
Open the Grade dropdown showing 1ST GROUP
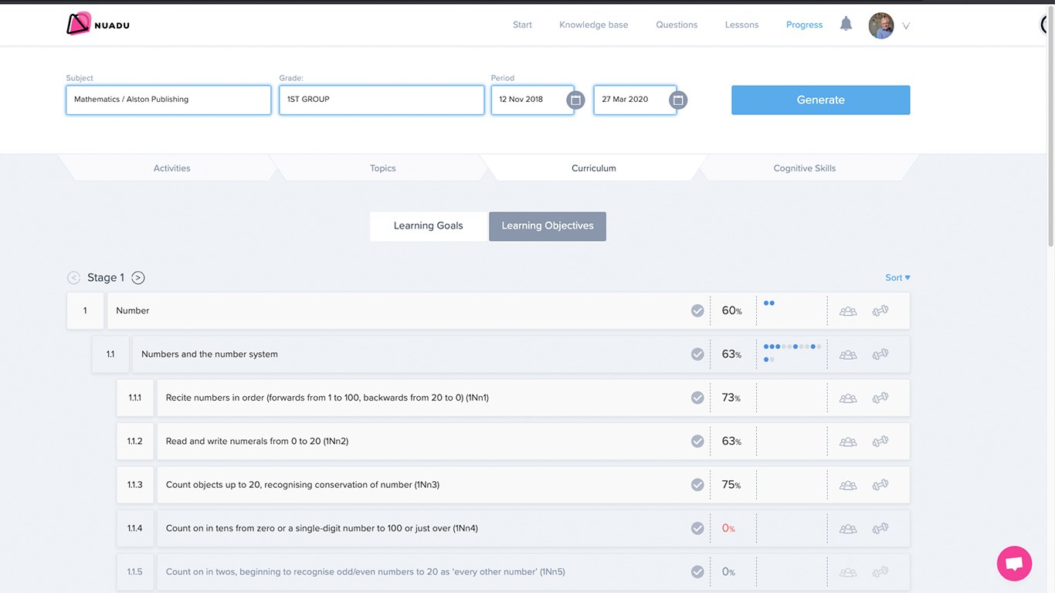pos(382,100)
